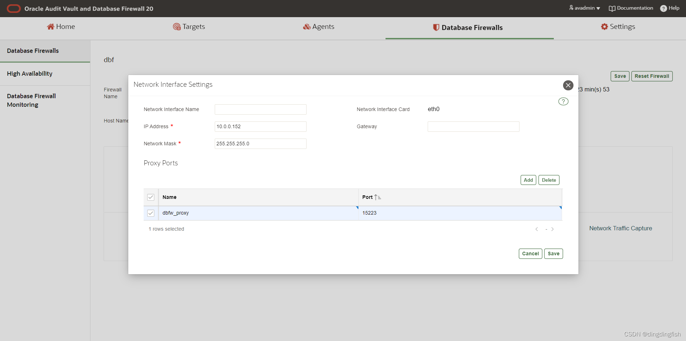Click Add proxy port button

click(528, 180)
